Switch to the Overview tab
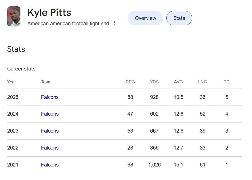The image size is (252, 180). tap(145, 18)
